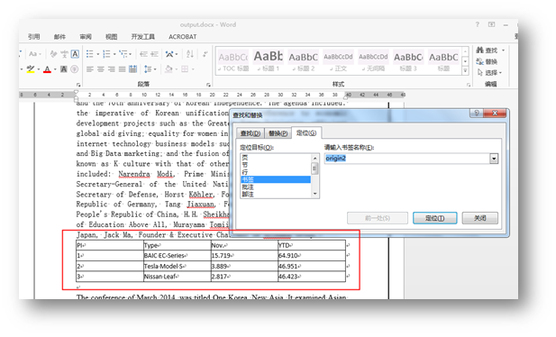Open the bookmark name combo box arrow

[x=494, y=159]
